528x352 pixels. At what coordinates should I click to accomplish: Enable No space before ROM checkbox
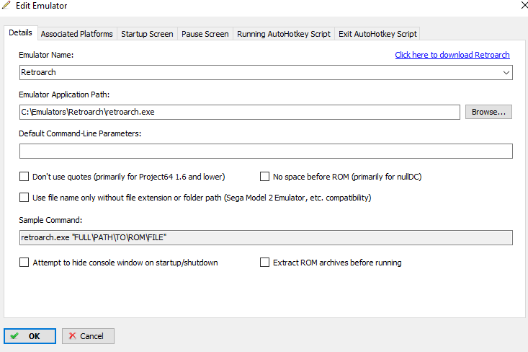(264, 177)
